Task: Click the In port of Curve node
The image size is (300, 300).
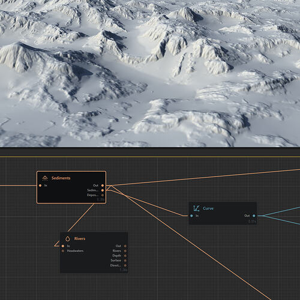Action: tap(191, 216)
